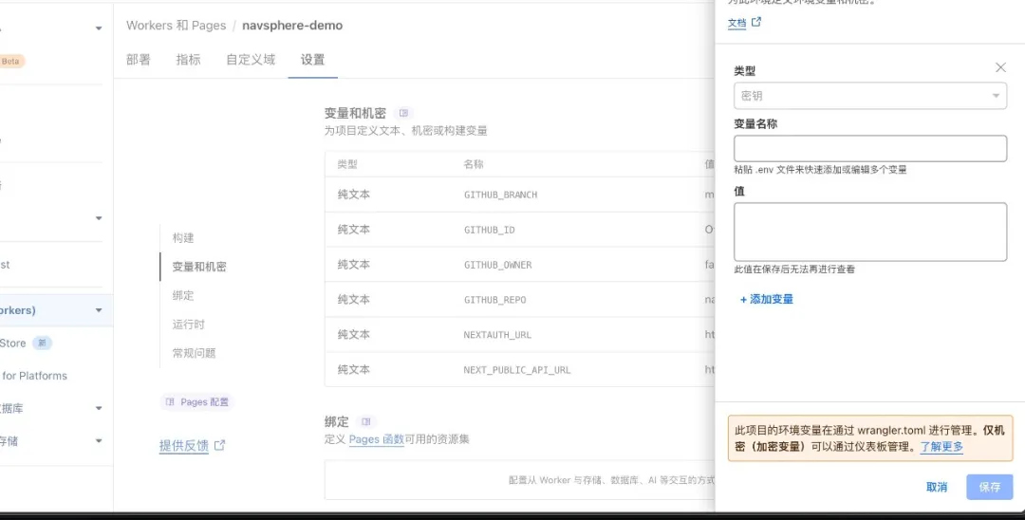
Task: Click the Pages 配置 badge
Action: pyautogui.click(x=196, y=401)
